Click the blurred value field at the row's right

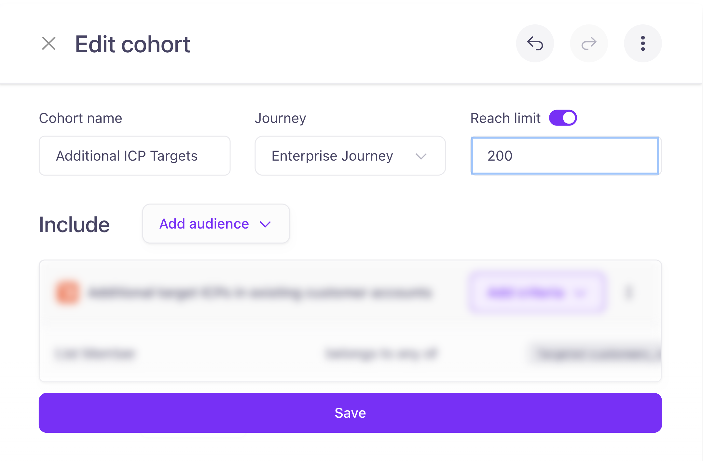click(x=596, y=353)
